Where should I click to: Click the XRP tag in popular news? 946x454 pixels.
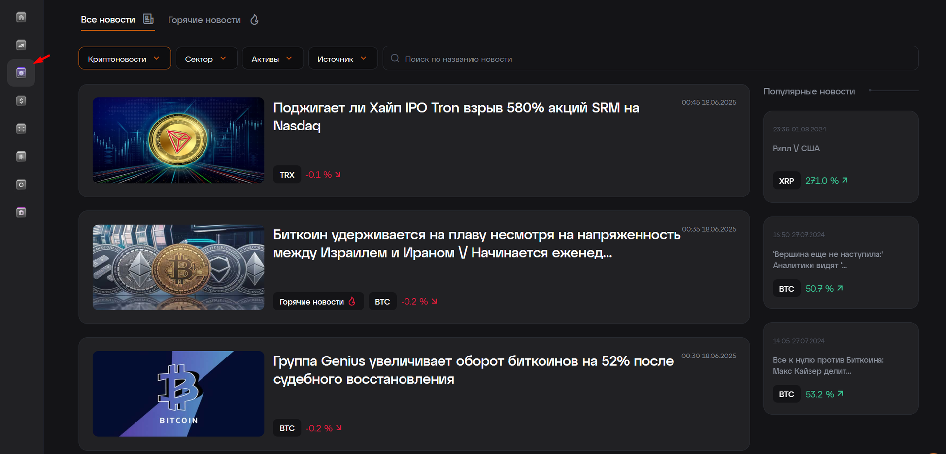tap(786, 181)
